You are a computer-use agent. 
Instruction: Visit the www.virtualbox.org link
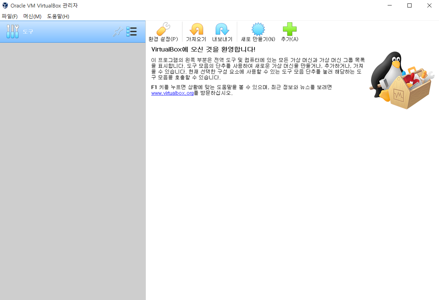pos(173,93)
